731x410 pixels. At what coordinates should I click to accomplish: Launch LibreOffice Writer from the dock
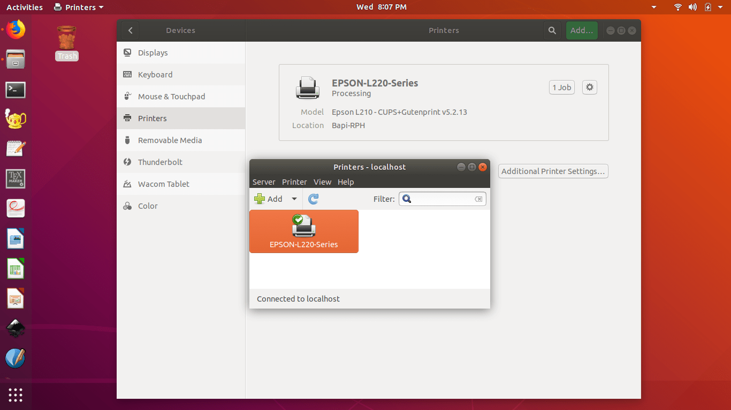[x=16, y=238]
